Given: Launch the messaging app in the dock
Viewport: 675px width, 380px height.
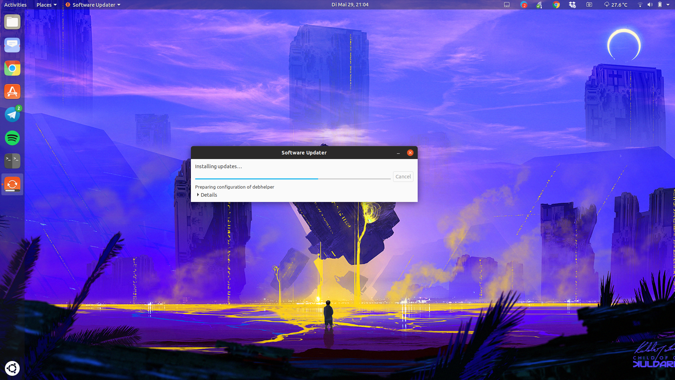Looking at the screenshot, I should (12, 45).
